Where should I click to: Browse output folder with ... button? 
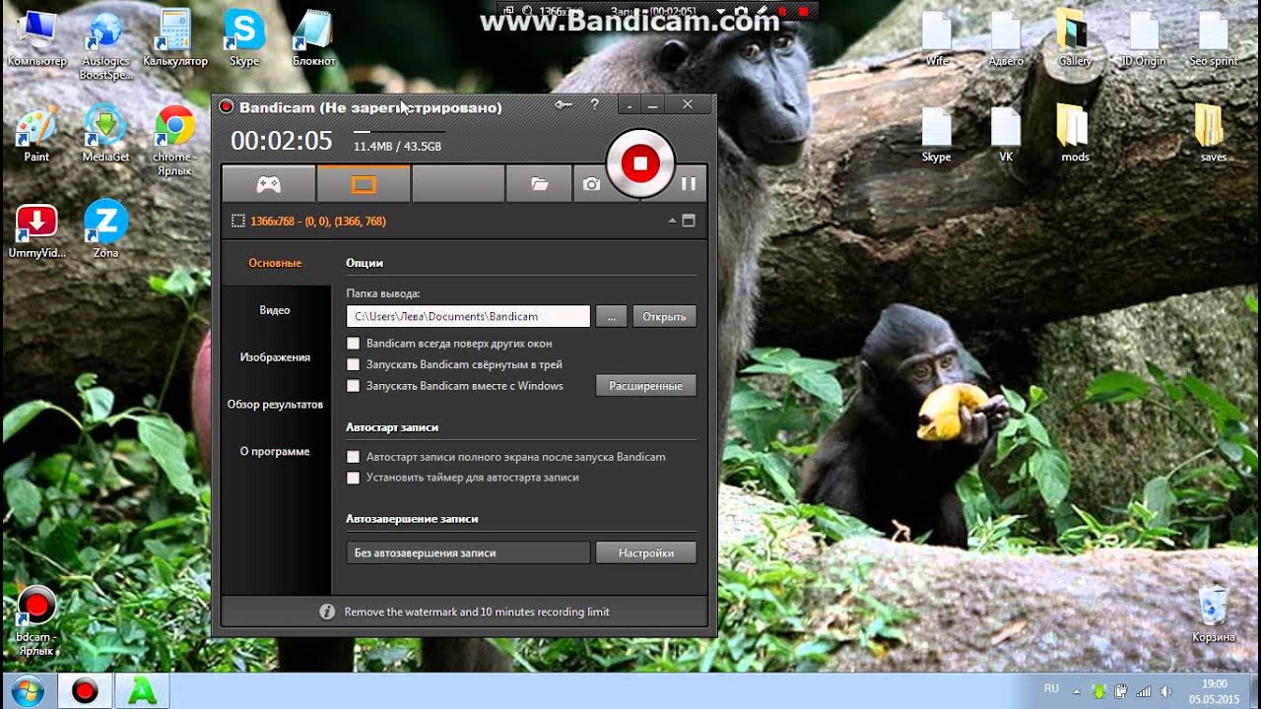(x=611, y=316)
